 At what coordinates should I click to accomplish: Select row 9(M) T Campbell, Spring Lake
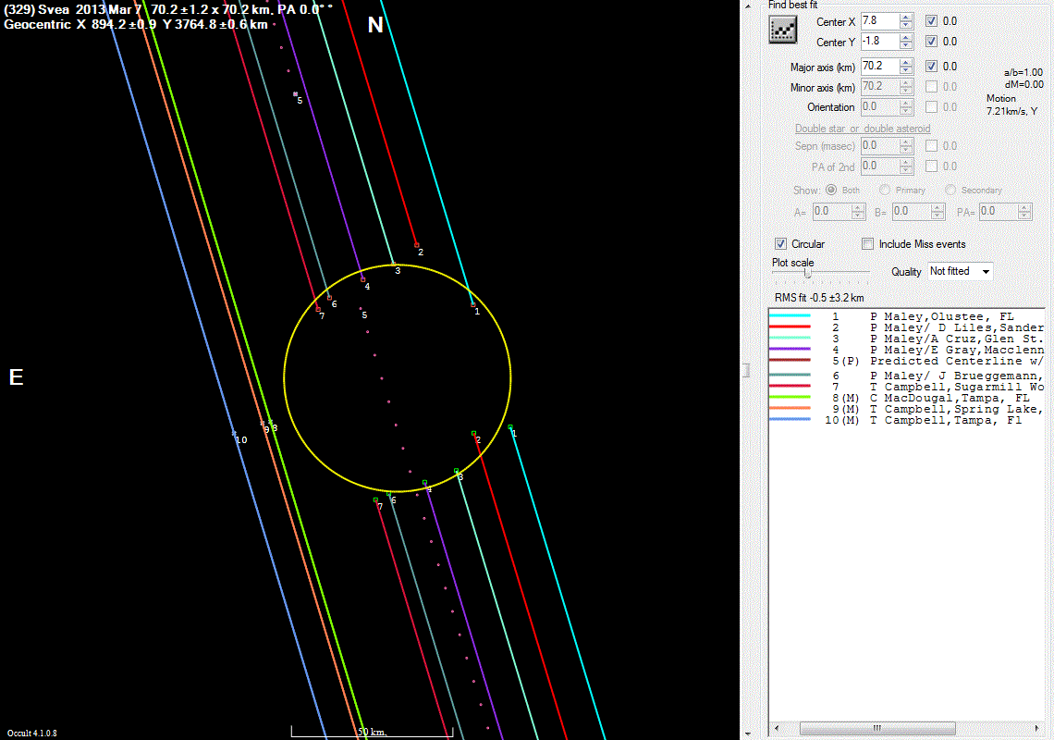pyautogui.click(x=906, y=409)
